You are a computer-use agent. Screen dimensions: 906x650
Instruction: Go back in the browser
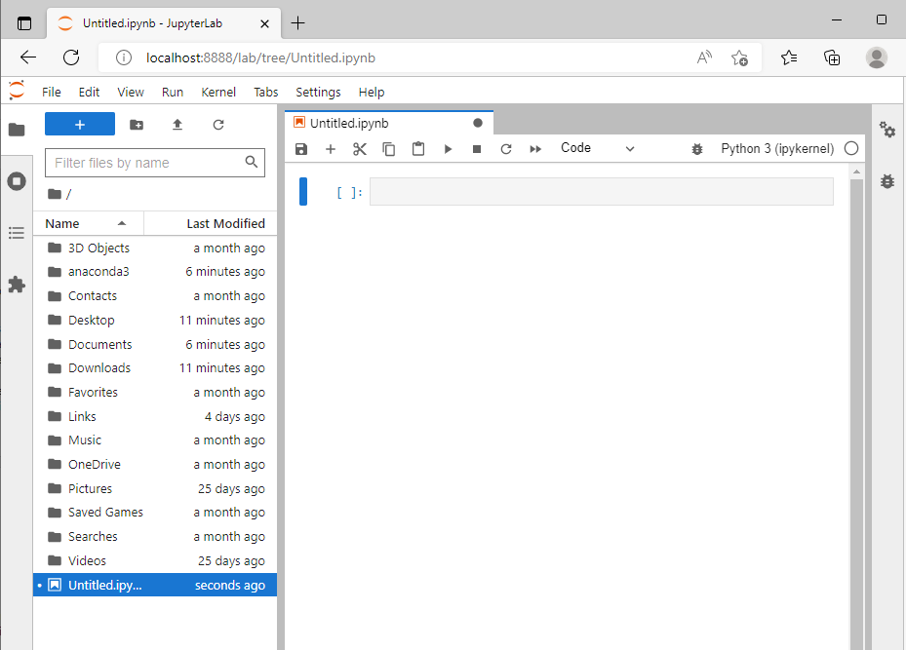click(x=27, y=57)
